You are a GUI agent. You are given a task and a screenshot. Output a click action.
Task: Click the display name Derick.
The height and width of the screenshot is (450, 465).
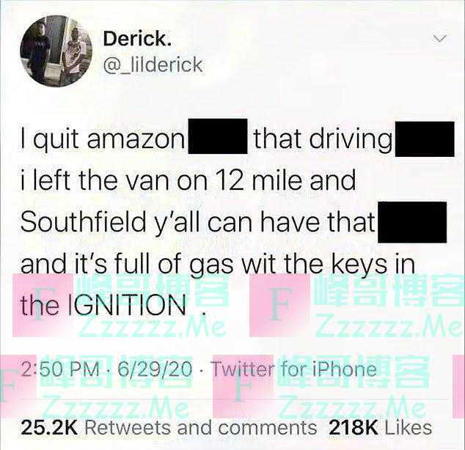click(x=137, y=39)
